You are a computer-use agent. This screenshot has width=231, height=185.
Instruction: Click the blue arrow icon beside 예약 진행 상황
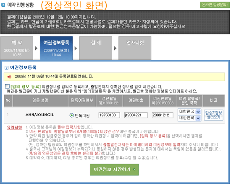(x=3, y=5)
